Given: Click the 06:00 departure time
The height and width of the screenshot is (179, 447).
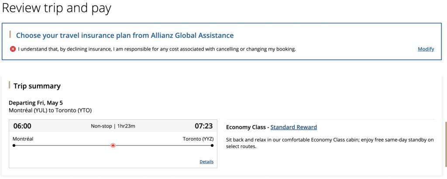Looking at the screenshot, I should [x=22, y=126].
